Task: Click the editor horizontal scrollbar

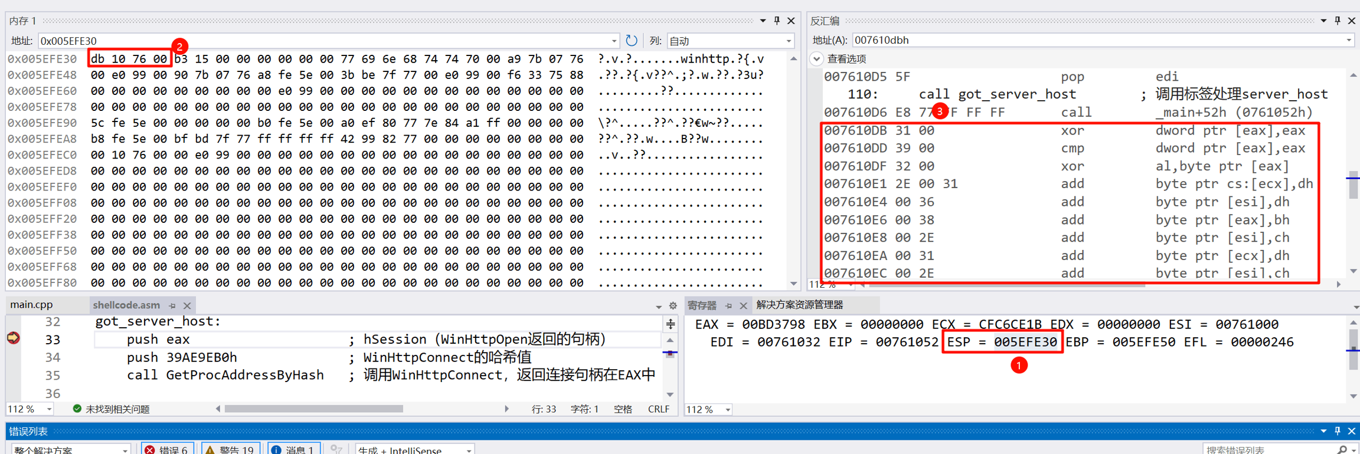Action: coord(313,409)
